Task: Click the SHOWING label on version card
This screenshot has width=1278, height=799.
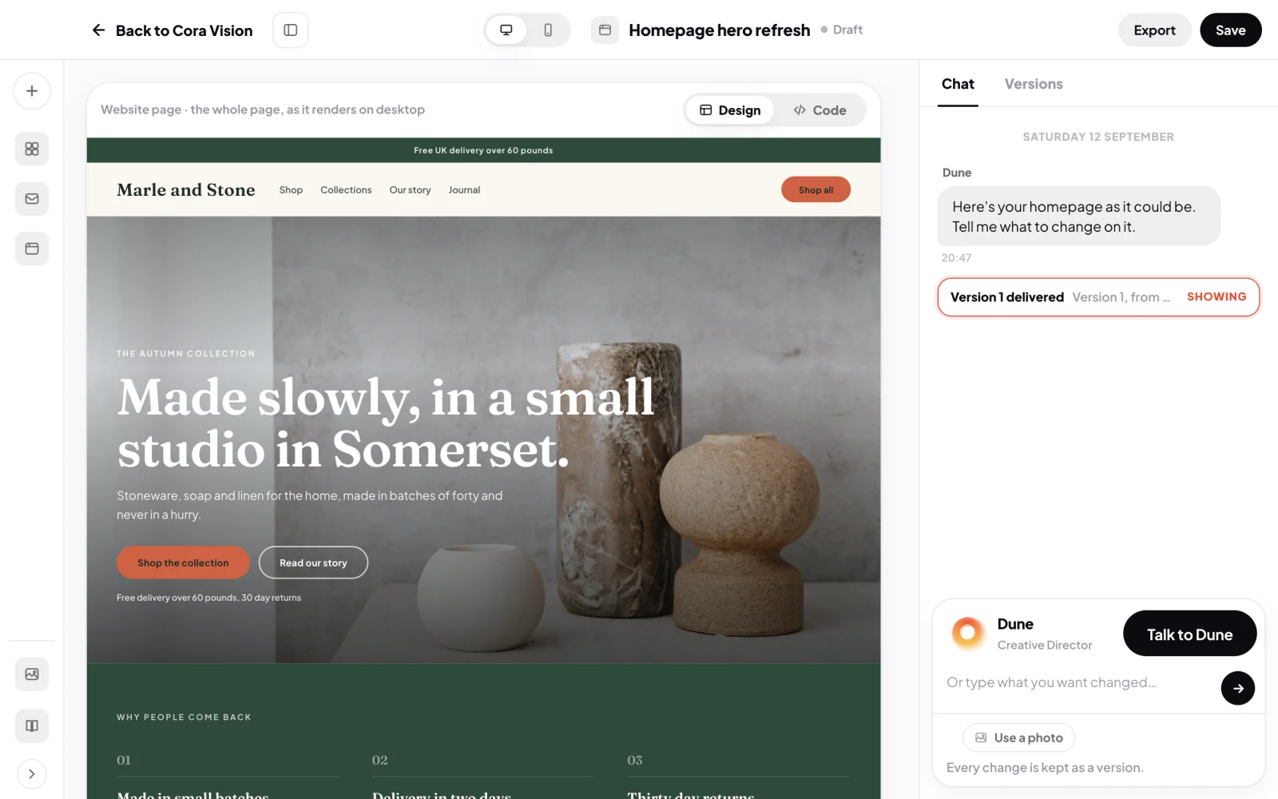Action: click(1216, 296)
